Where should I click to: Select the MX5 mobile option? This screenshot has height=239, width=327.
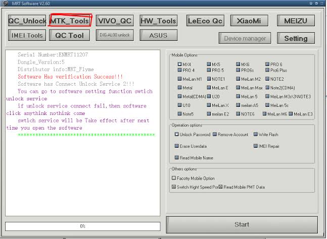(x=209, y=64)
